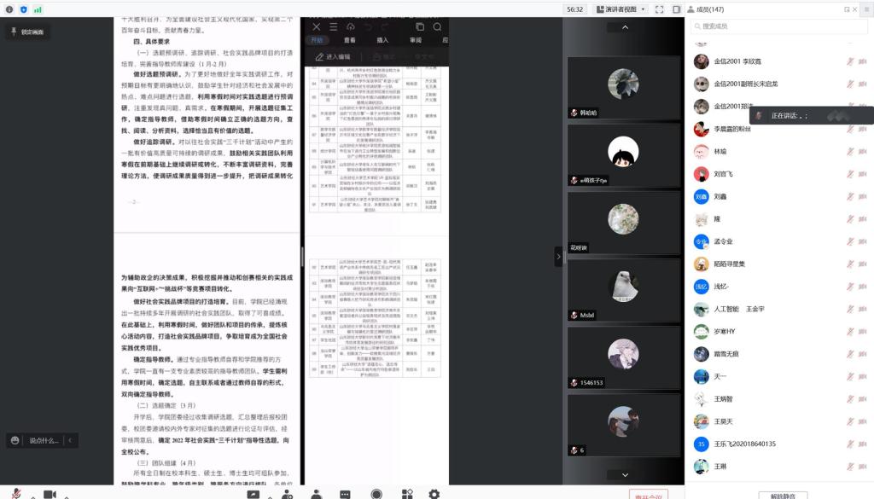Click the invite person-plus icon in bottom toolbar
The width and height of the screenshot is (874, 499).
click(x=287, y=494)
